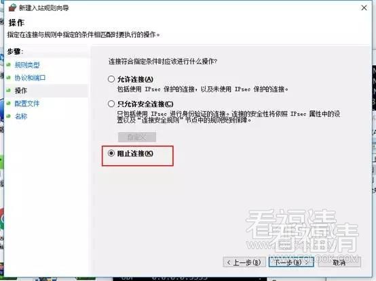376x281 pixels.
Task: Close the new inbound rule wizard
Action: tap(364, 8)
